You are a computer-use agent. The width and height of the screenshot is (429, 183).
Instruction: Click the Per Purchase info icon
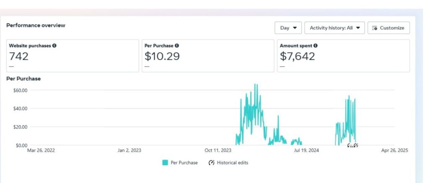coord(177,46)
